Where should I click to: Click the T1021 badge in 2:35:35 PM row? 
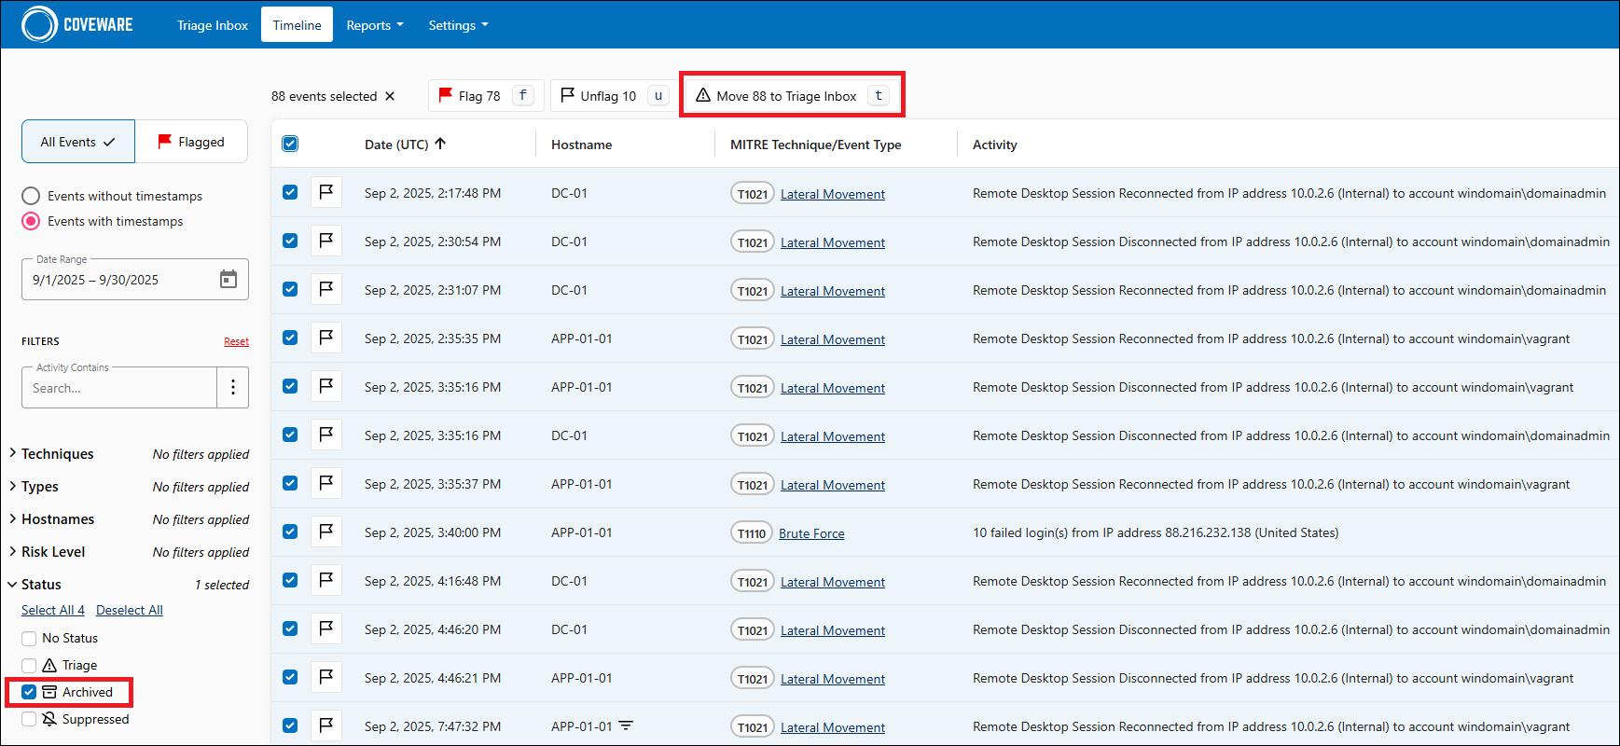[753, 339]
